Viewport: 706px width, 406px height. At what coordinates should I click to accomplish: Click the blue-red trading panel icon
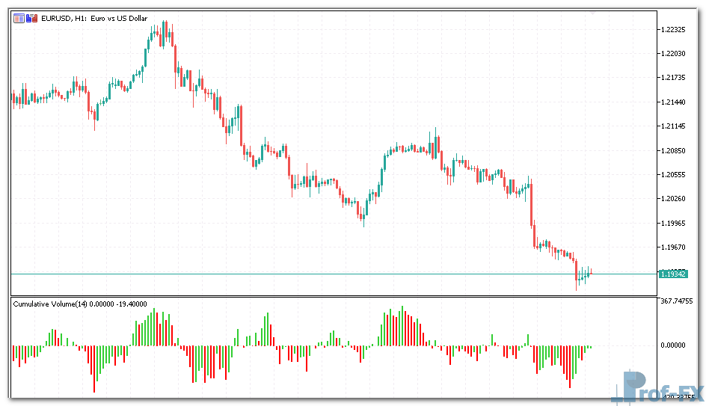tap(31, 19)
